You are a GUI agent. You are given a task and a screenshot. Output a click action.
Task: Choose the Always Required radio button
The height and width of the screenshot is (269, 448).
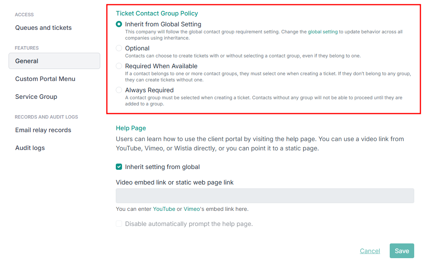pyautogui.click(x=119, y=90)
